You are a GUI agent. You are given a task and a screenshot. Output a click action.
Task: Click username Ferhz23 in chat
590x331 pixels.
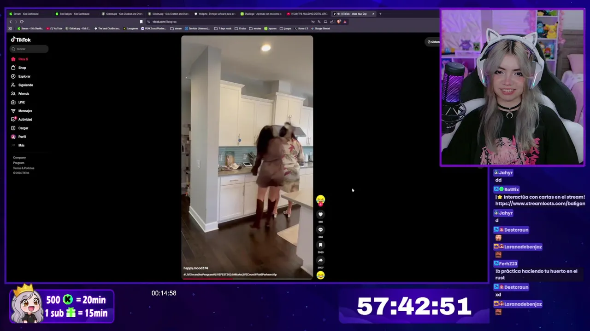507,263
